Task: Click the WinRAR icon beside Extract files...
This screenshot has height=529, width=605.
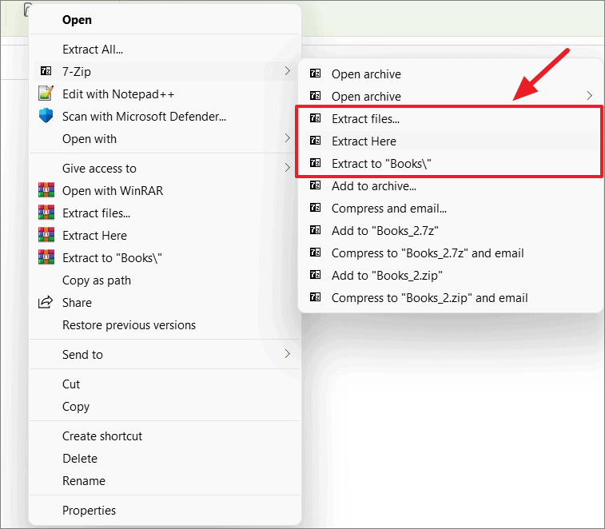Action: click(x=46, y=213)
